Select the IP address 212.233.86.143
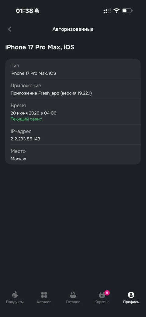Image resolution: width=146 pixels, height=317 pixels. pyautogui.click(x=25, y=139)
